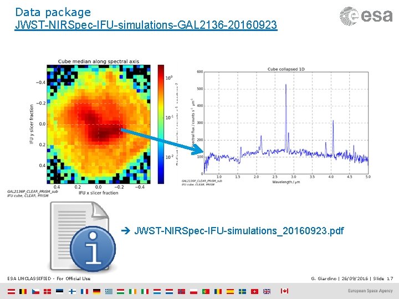This screenshot has width=399, height=299.
Task: Click the 'European Space Agency' footer text
Action: (x=370, y=291)
